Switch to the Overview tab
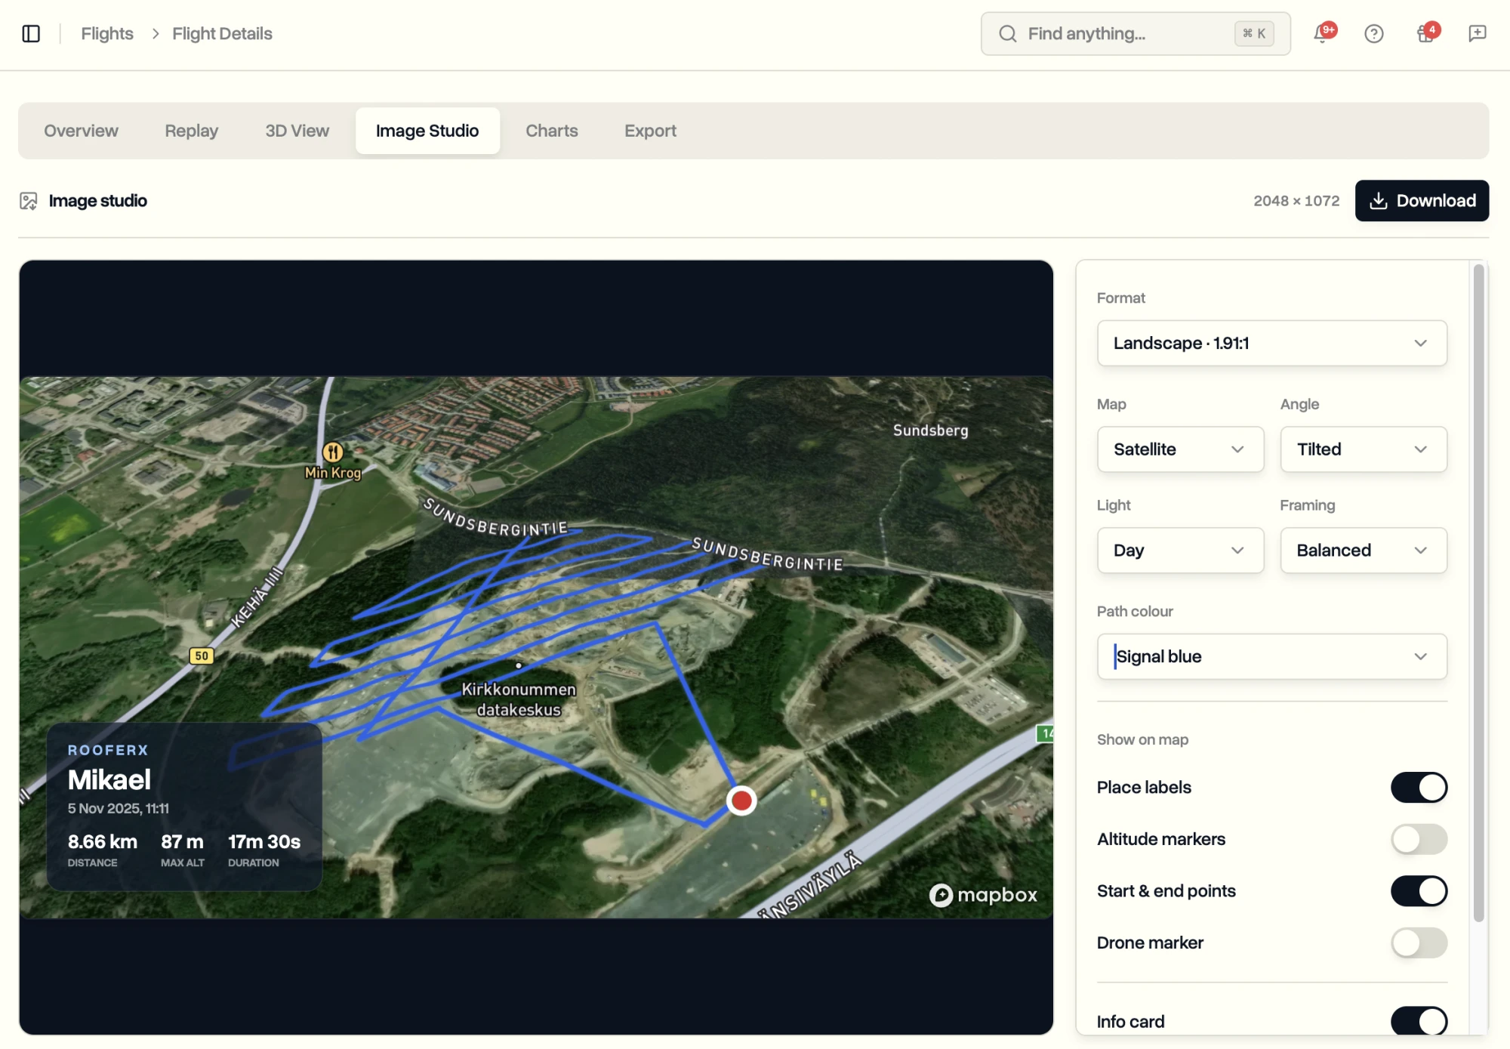The height and width of the screenshot is (1049, 1510). coord(81,131)
